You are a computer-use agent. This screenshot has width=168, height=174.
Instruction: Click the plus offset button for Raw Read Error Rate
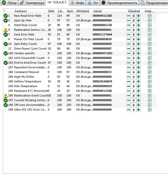138,16
